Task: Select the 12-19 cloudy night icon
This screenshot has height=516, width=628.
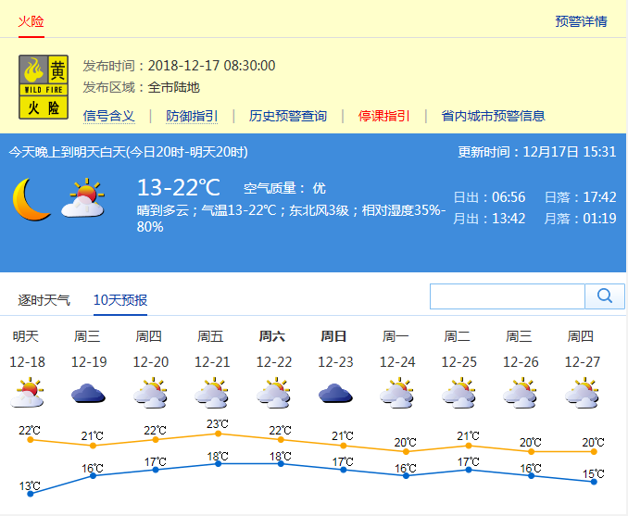Action: 88,395
